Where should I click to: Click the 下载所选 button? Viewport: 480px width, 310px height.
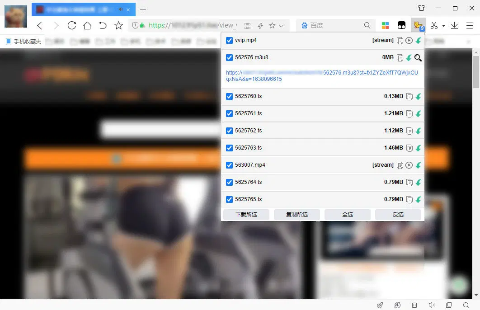246,215
